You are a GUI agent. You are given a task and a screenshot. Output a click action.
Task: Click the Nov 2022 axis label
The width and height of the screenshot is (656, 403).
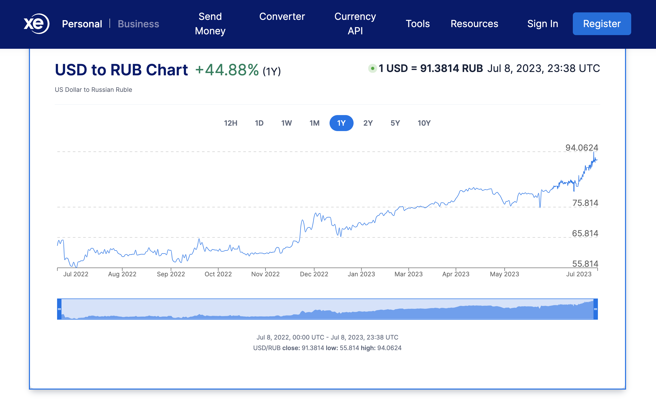pos(265,274)
